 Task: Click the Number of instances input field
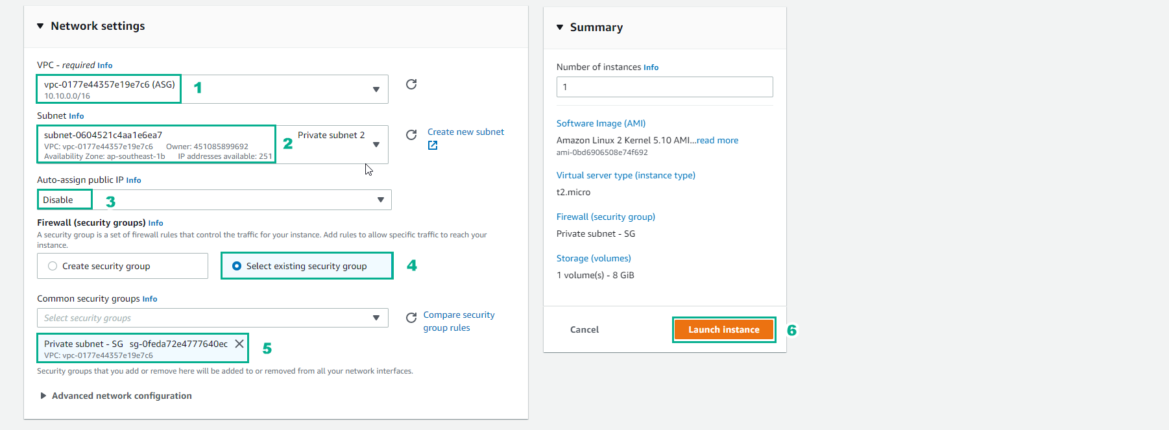pos(665,87)
